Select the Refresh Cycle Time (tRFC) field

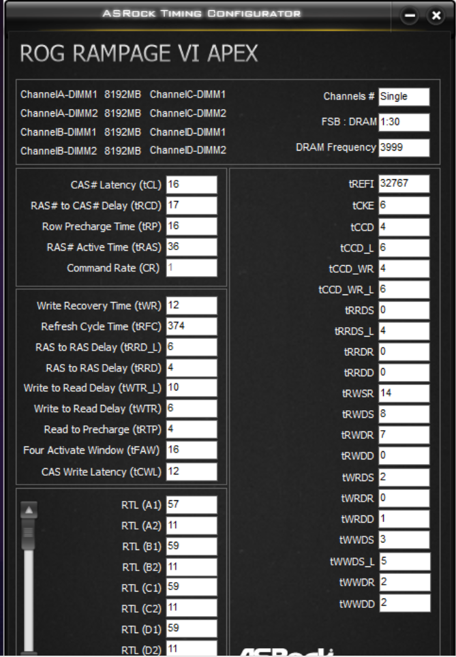click(192, 326)
